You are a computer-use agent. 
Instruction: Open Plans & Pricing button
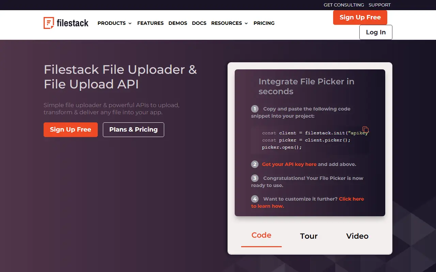(x=134, y=130)
